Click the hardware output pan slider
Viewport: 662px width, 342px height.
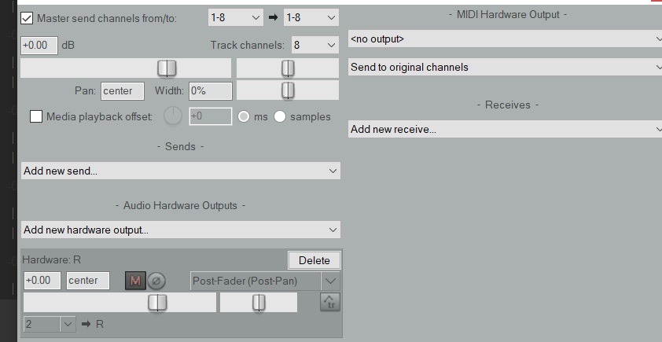click(x=259, y=303)
